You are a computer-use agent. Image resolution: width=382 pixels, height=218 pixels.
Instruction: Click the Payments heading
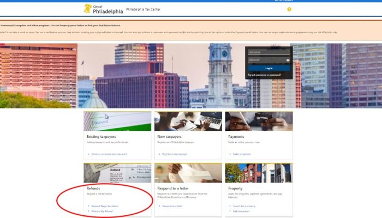point(236,136)
